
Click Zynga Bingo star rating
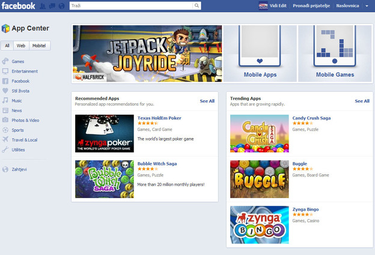pyautogui.click(x=303, y=214)
